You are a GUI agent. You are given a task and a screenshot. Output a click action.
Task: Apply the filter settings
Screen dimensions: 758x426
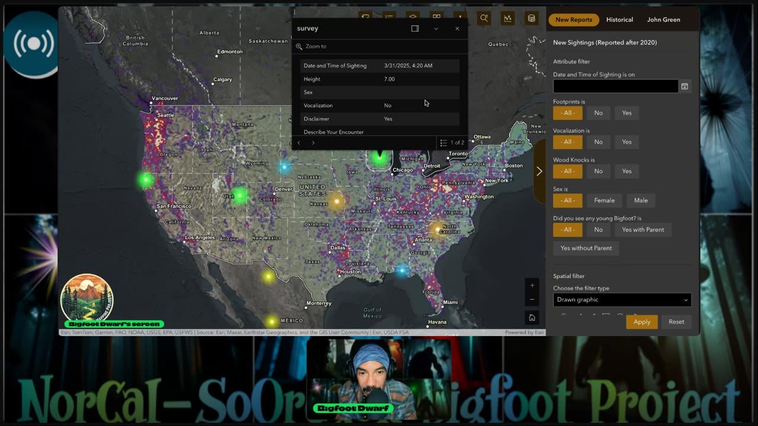coord(642,322)
